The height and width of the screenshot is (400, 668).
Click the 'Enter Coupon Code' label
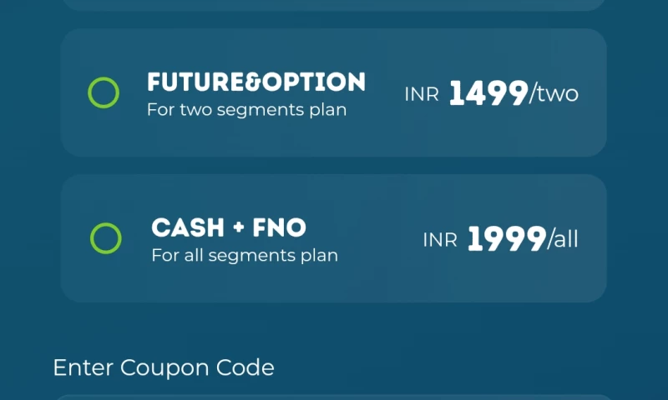coord(164,367)
